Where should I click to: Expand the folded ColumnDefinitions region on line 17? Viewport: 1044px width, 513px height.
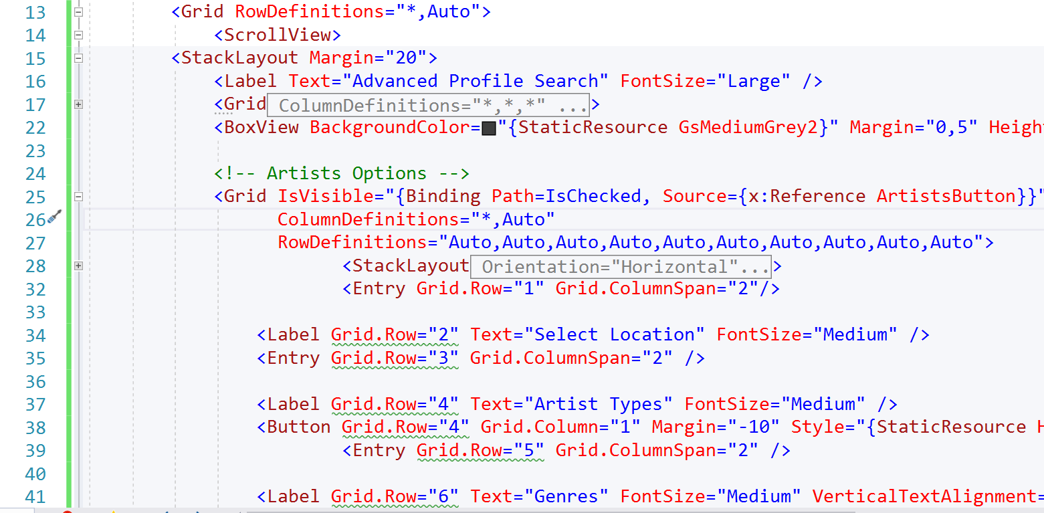pos(78,104)
